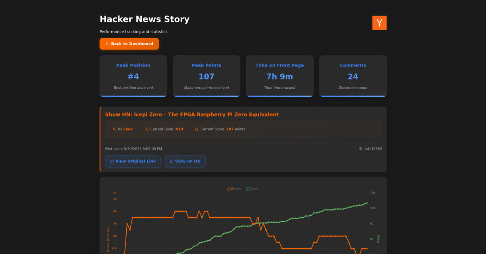Click the Comments stat card
486x254 pixels.
(353, 76)
